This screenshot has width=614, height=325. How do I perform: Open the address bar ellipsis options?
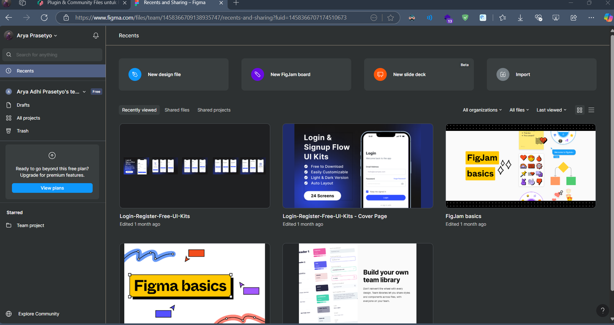pos(374,18)
